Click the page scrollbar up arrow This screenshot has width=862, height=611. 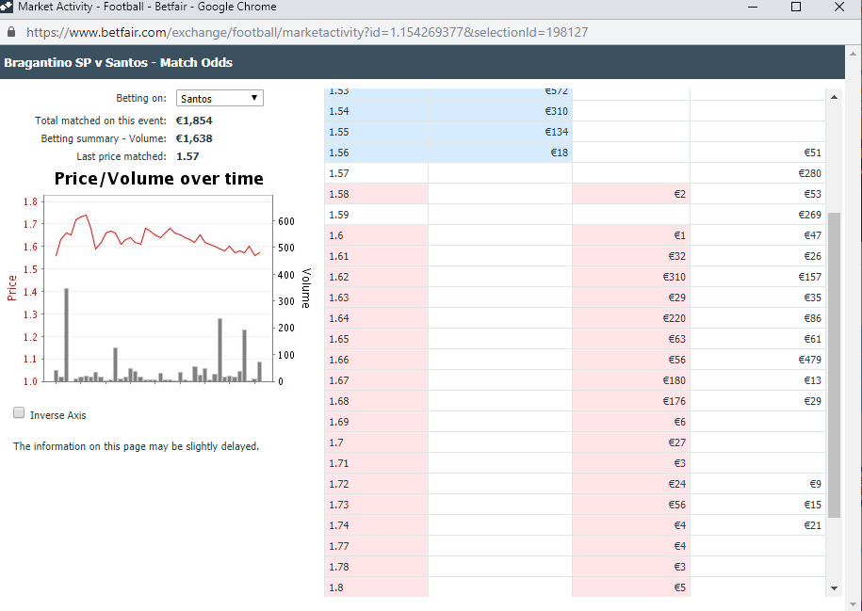click(x=854, y=54)
